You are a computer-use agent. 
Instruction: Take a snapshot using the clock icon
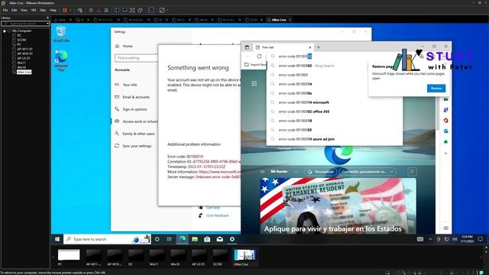click(x=91, y=10)
